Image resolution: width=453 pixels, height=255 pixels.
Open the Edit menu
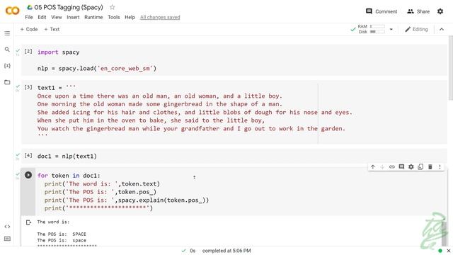pyautogui.click(x=42, y=17)
